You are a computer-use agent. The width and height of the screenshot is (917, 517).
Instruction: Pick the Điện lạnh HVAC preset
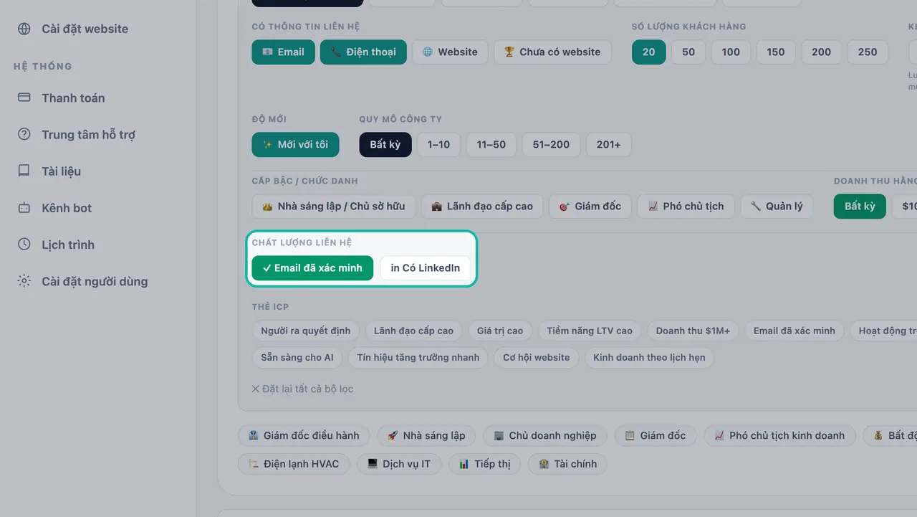[x=294, y=464]
